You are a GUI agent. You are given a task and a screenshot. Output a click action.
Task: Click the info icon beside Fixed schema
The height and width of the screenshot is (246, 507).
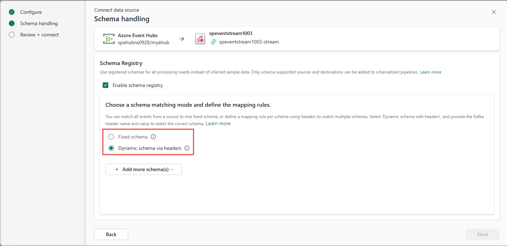(153, 137)
